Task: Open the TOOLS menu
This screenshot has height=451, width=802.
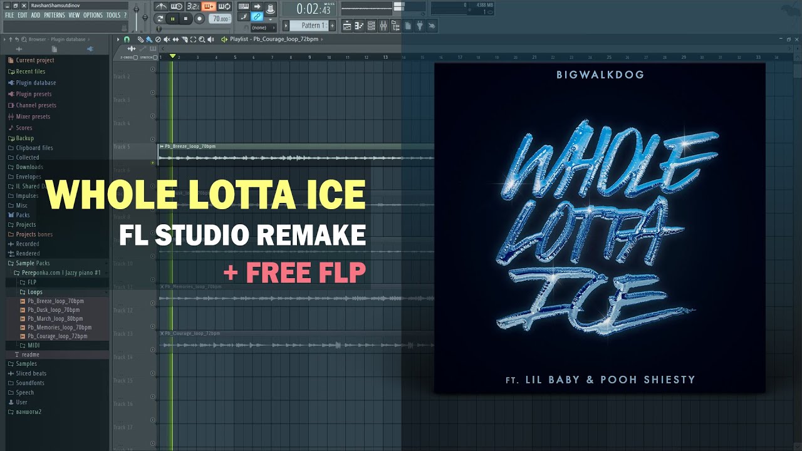Action: tap(113, 15)
